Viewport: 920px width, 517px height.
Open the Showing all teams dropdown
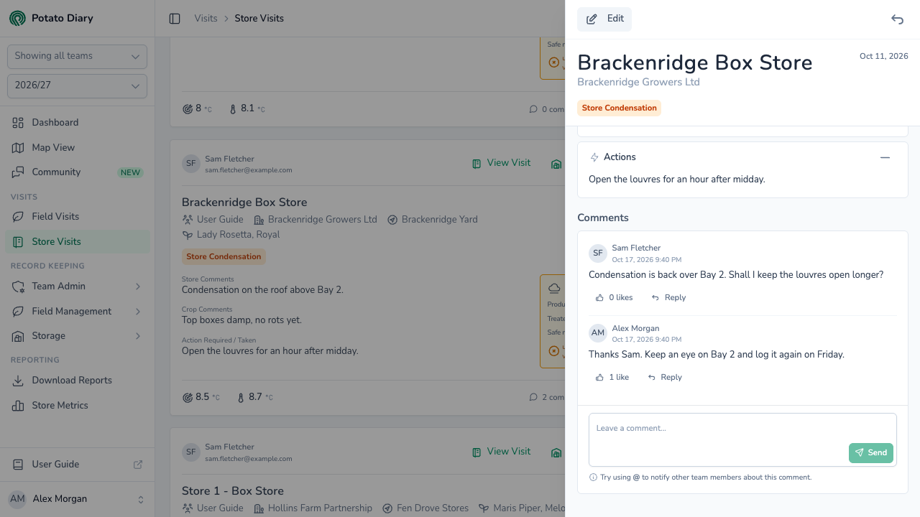(77, 57)
